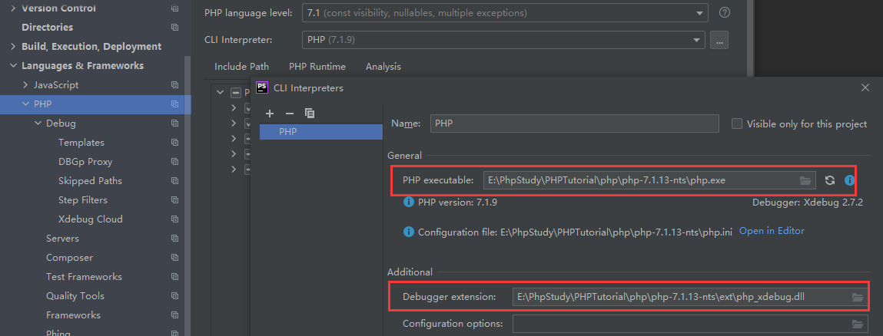Screen dimensions: 883x336
Task: Open the Frameworks settings page
Action: click(73, 315)
